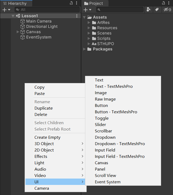Click the highlighted UI menu entry
The width and height of the screenshot is (173, 195).
[x=56, y=182]
